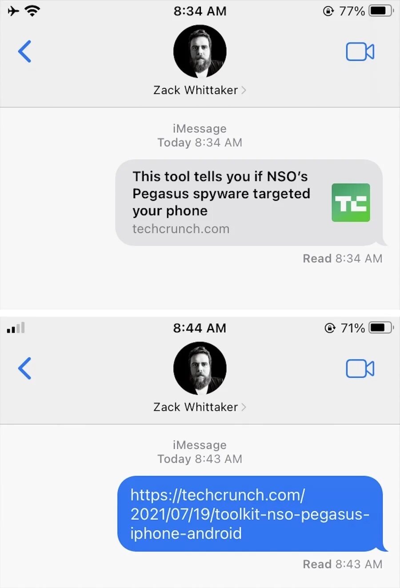Tap the 8:34 AM clock in status bar

[x=200, y=11]
